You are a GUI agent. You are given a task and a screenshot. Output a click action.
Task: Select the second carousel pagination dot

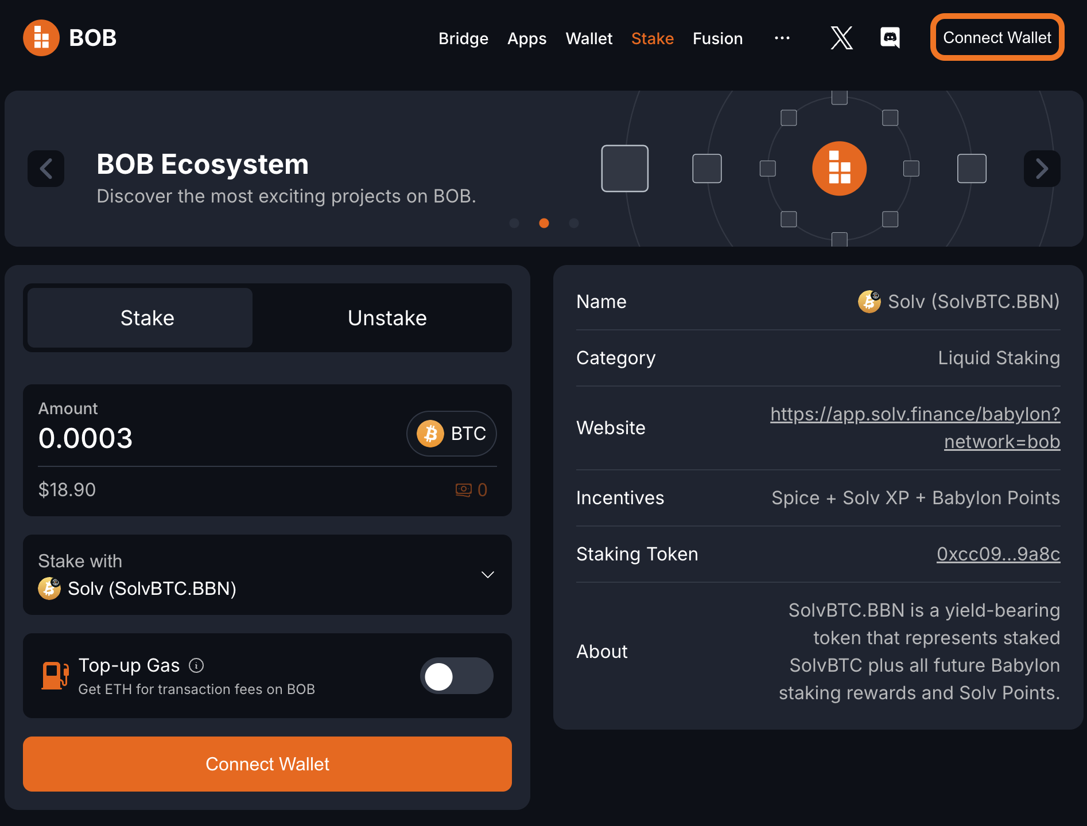coord(544,223)
